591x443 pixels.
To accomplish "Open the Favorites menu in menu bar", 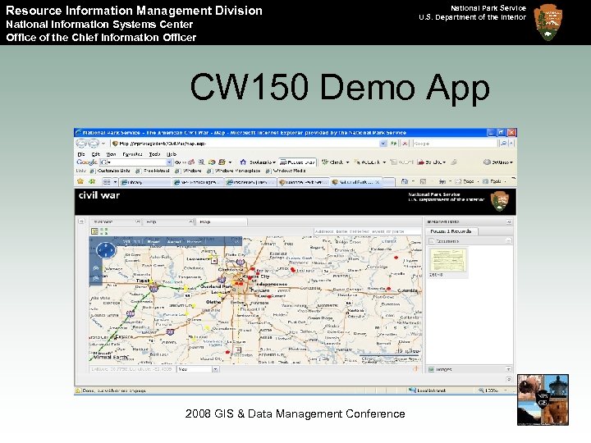I will (132, 154).
